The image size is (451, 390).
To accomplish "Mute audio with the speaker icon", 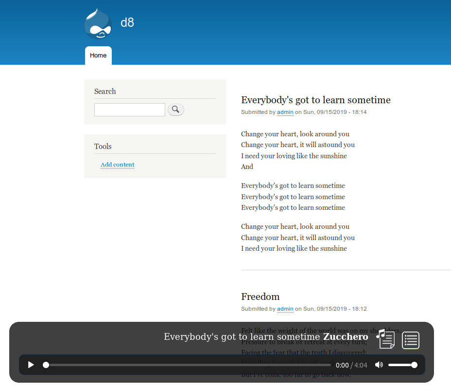I will (379, 365).
